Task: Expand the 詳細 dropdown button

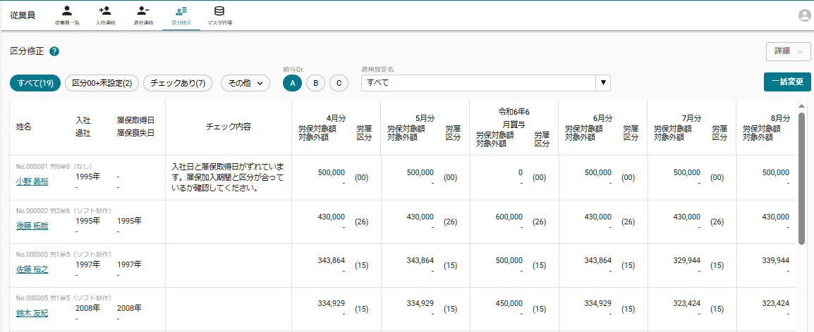Action: tap(788, 51)
